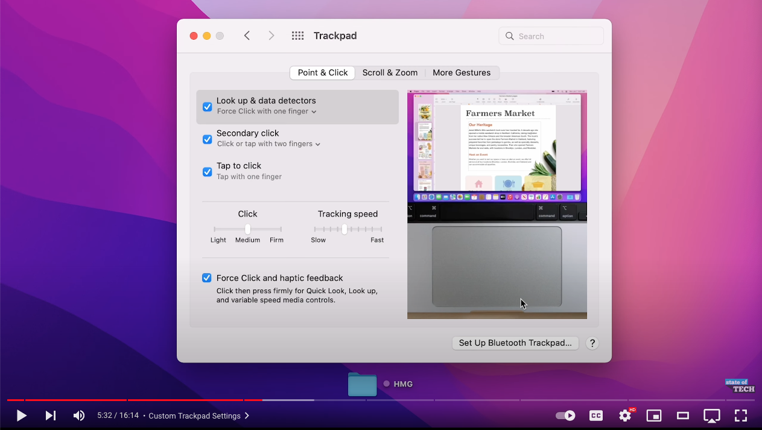Start AirPlay casting from the player
This screenshot has width=762, height=430.
click(712, 416)
